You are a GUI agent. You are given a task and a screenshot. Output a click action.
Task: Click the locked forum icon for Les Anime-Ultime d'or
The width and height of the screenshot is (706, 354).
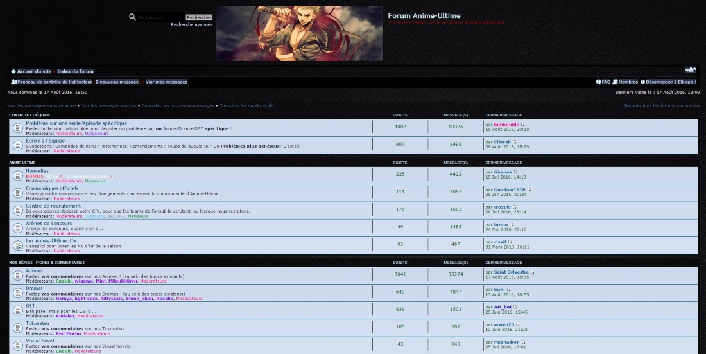click(17, 246)
